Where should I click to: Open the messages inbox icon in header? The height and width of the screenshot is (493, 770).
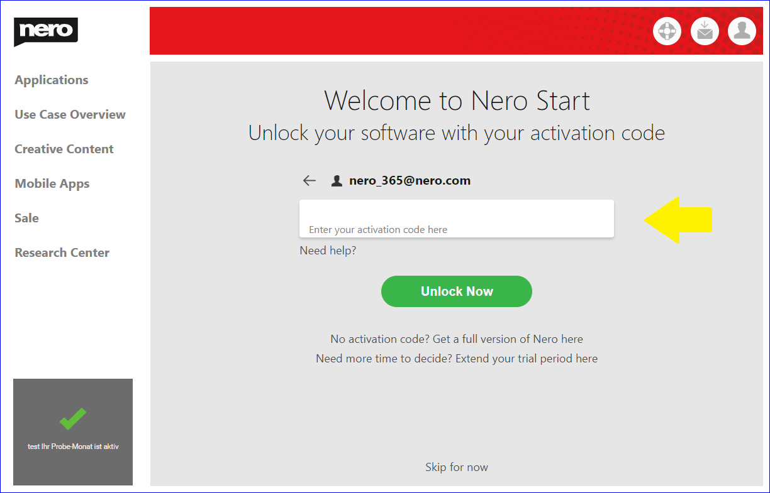tap(705, 31)
